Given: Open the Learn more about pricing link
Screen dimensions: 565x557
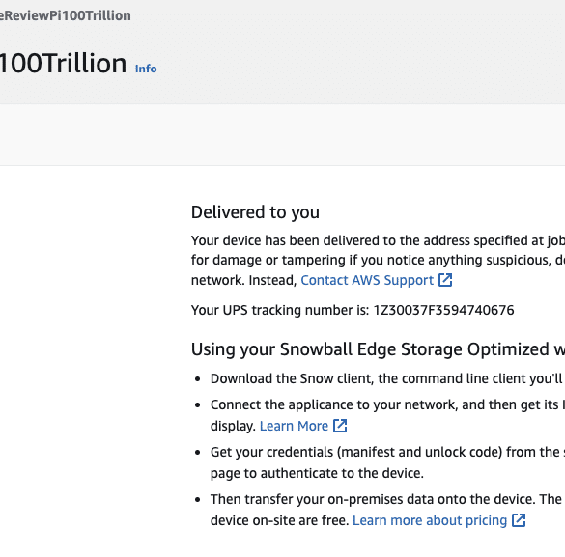Looking at the screenshot, I should (430, 520).
